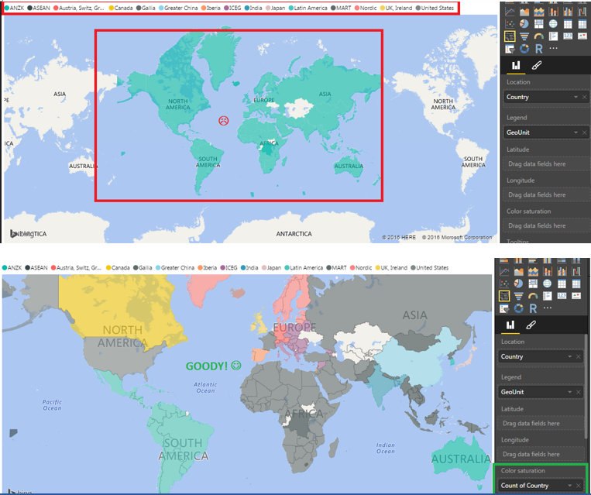This screenshot has width=591, height=495.
Task: Click Longitude drop zone in lower pane
Action: (541, 454)
